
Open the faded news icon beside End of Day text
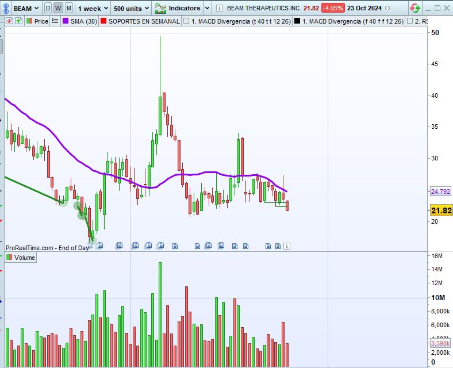point(90,246)
